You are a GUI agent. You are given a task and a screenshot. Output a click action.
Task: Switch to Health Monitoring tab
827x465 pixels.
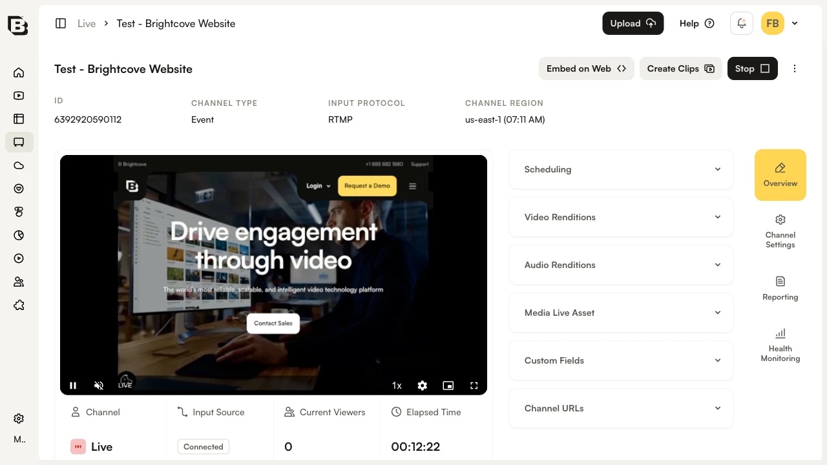click(x=780, y=345)
